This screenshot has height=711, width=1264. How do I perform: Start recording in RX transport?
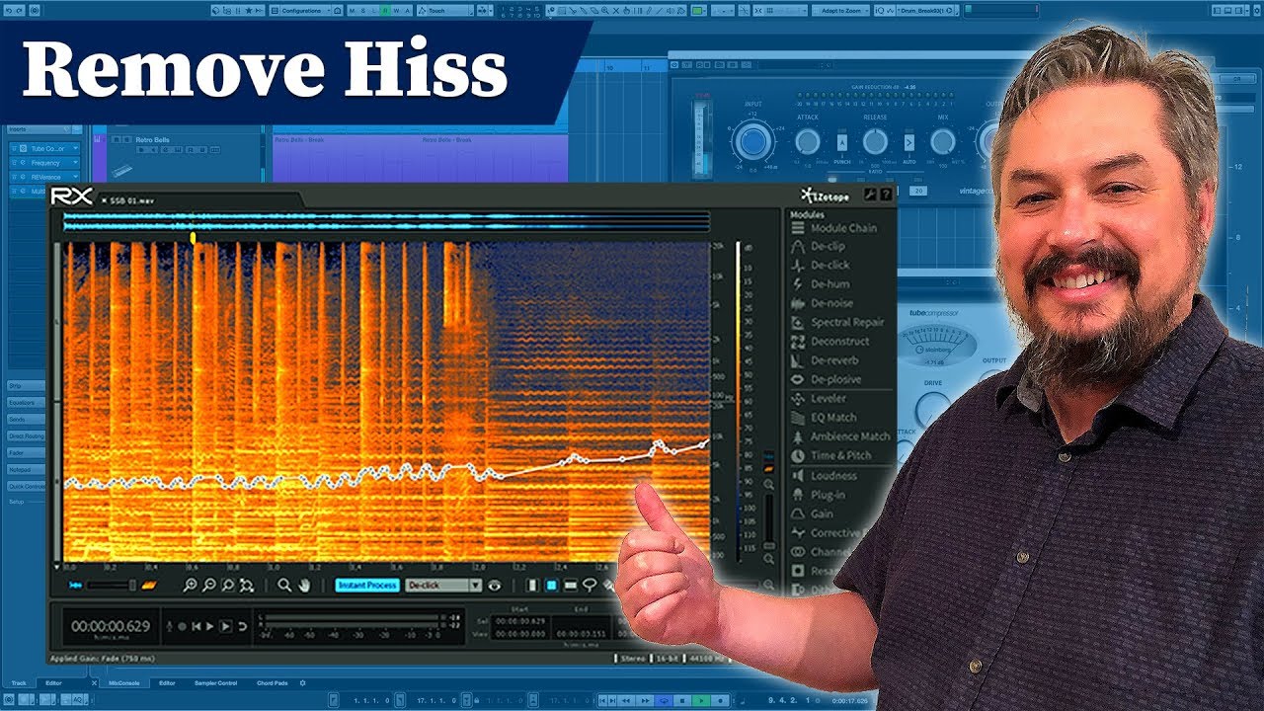(x=182, y=626)
